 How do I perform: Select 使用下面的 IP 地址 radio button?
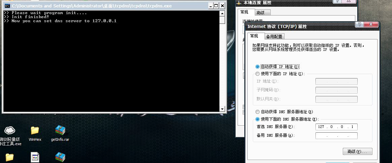[x=258, y=74]
